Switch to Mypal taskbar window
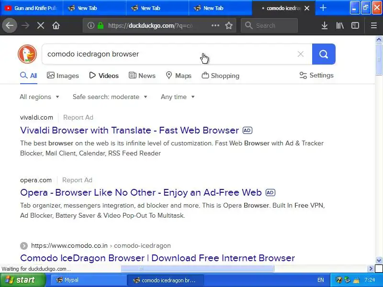 point(88,280)
